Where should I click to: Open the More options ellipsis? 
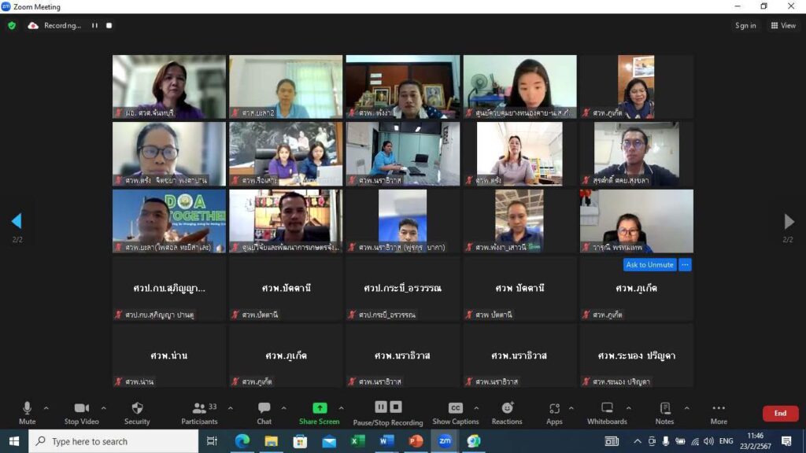coord(719,412)
